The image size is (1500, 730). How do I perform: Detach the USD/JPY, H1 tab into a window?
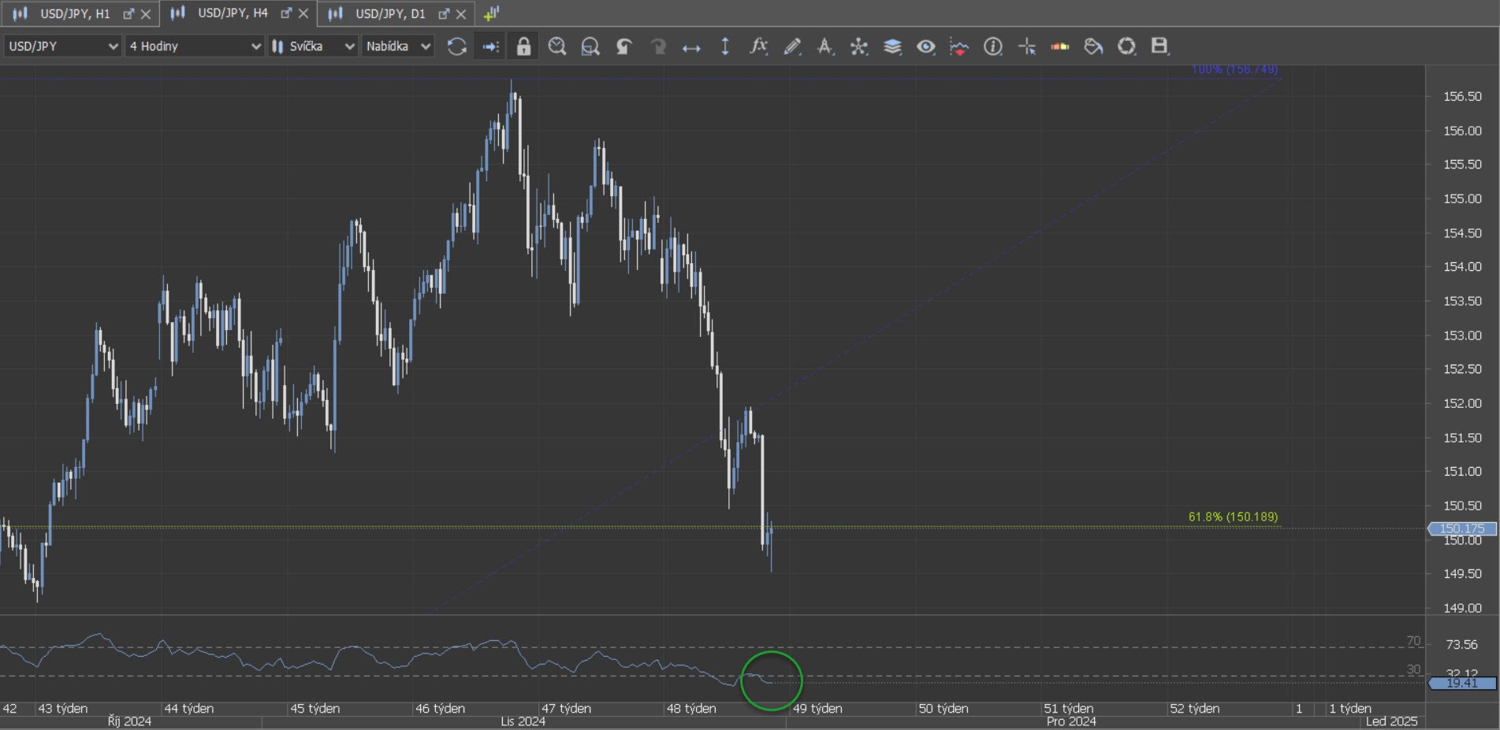(x=128, y=13)
